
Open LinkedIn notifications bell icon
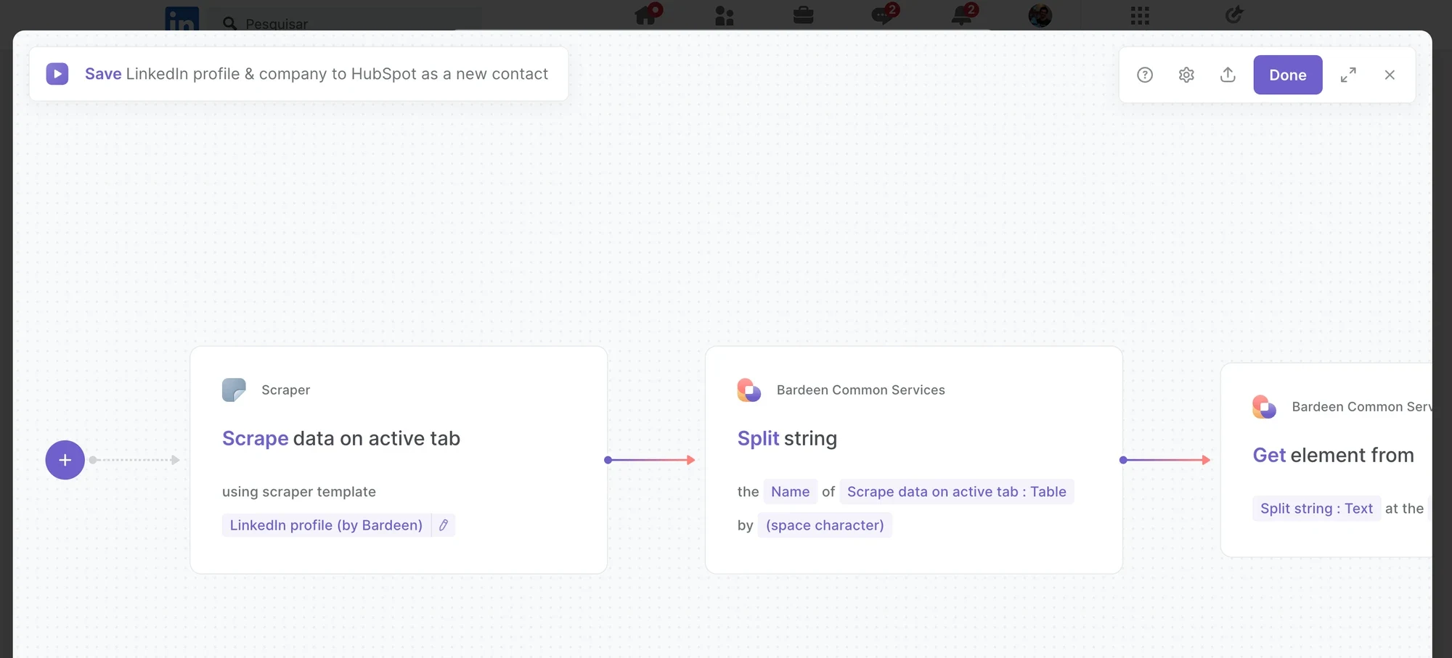tap(963, 15)
